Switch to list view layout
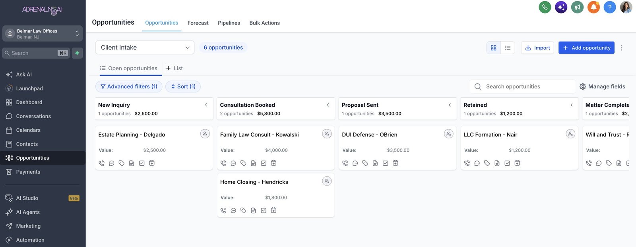 pyautogui.click(x=508, y=48)
